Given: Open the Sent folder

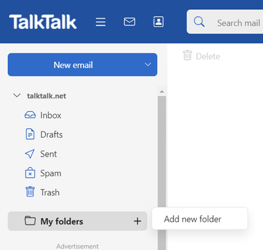Looking at the screenshot, I should click(49, 154).
